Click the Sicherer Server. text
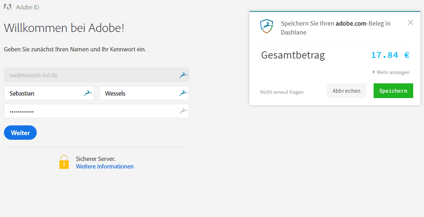Viewport: 424px width, 217px height. pyautogui.click(x=95, y=159)
